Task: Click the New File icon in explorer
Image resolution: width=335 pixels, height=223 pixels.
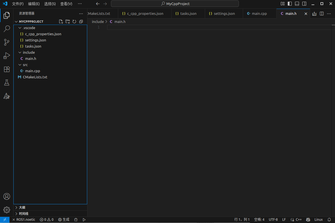Action: 61,22
